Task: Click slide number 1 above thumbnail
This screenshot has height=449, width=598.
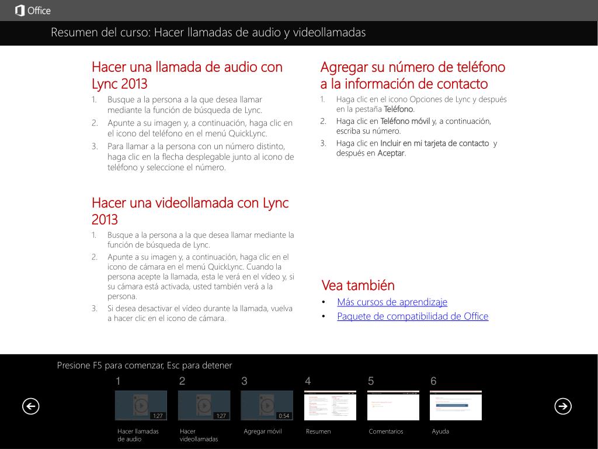Action: click(118, 381)
